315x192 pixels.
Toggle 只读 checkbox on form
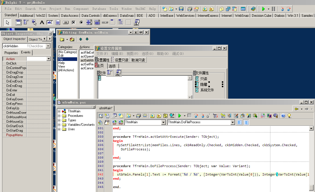point(201,79)
